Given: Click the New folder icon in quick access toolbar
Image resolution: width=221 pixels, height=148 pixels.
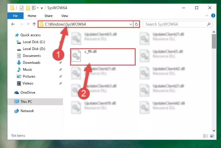Looking at the screenshot, I should [28, 8].
